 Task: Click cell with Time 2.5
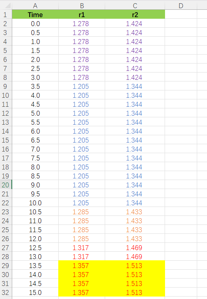pos(35,68)
